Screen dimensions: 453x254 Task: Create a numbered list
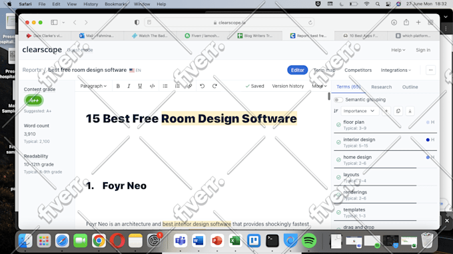[x=177, y=86]
